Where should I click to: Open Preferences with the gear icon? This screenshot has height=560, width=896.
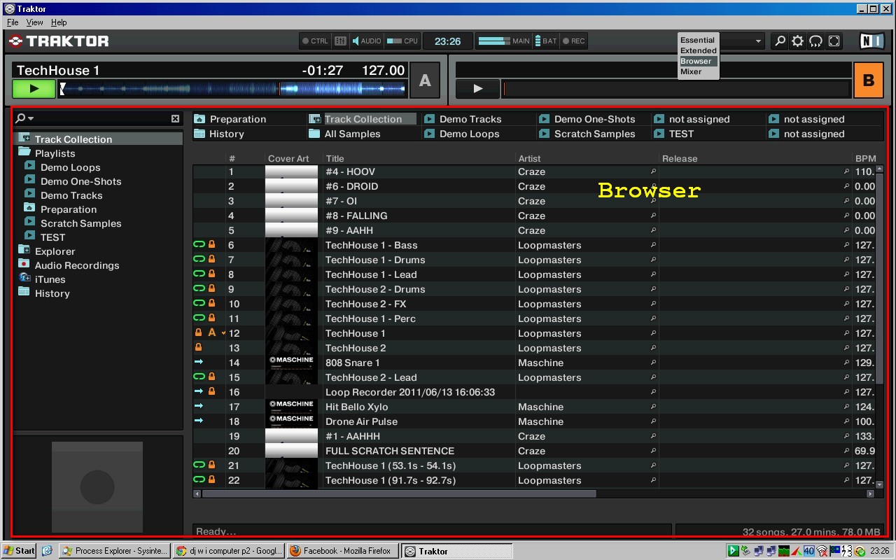(x=797, y=41)
